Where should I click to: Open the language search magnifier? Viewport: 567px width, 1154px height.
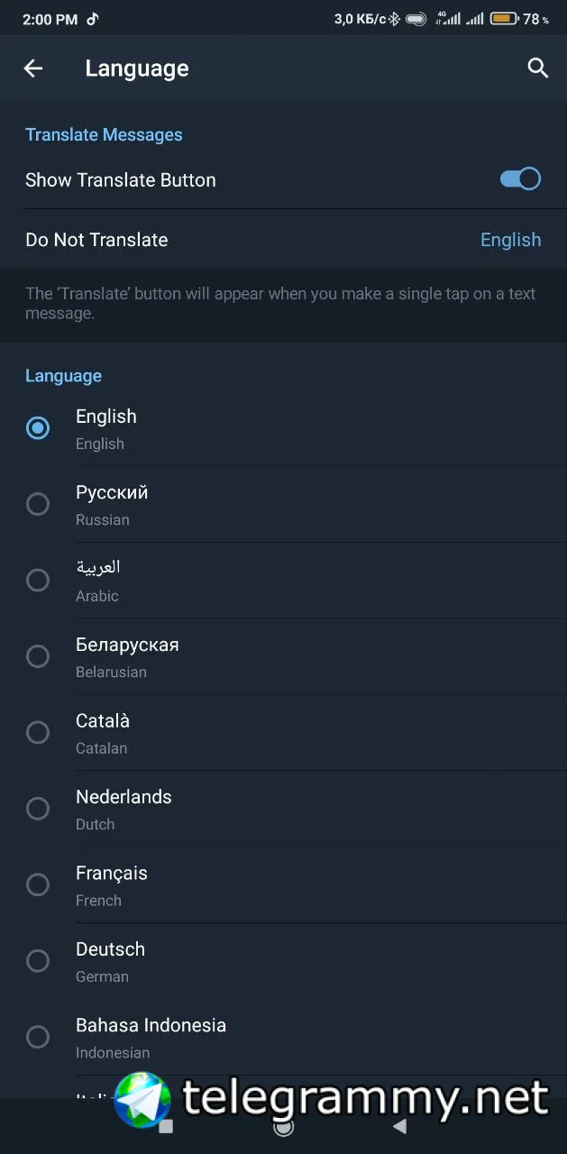[537, 69]
